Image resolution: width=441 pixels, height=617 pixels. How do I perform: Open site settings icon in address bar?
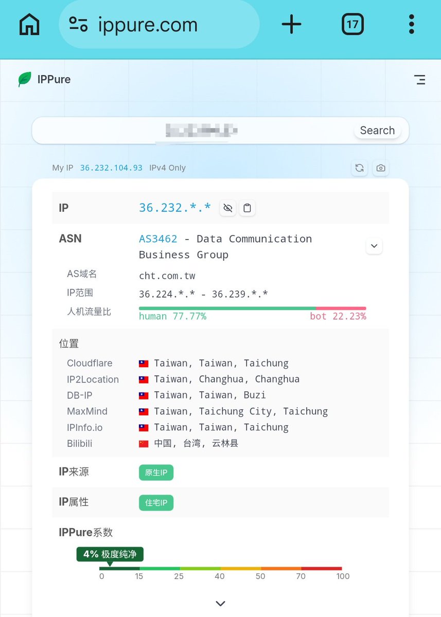click(x=79, y=24)
